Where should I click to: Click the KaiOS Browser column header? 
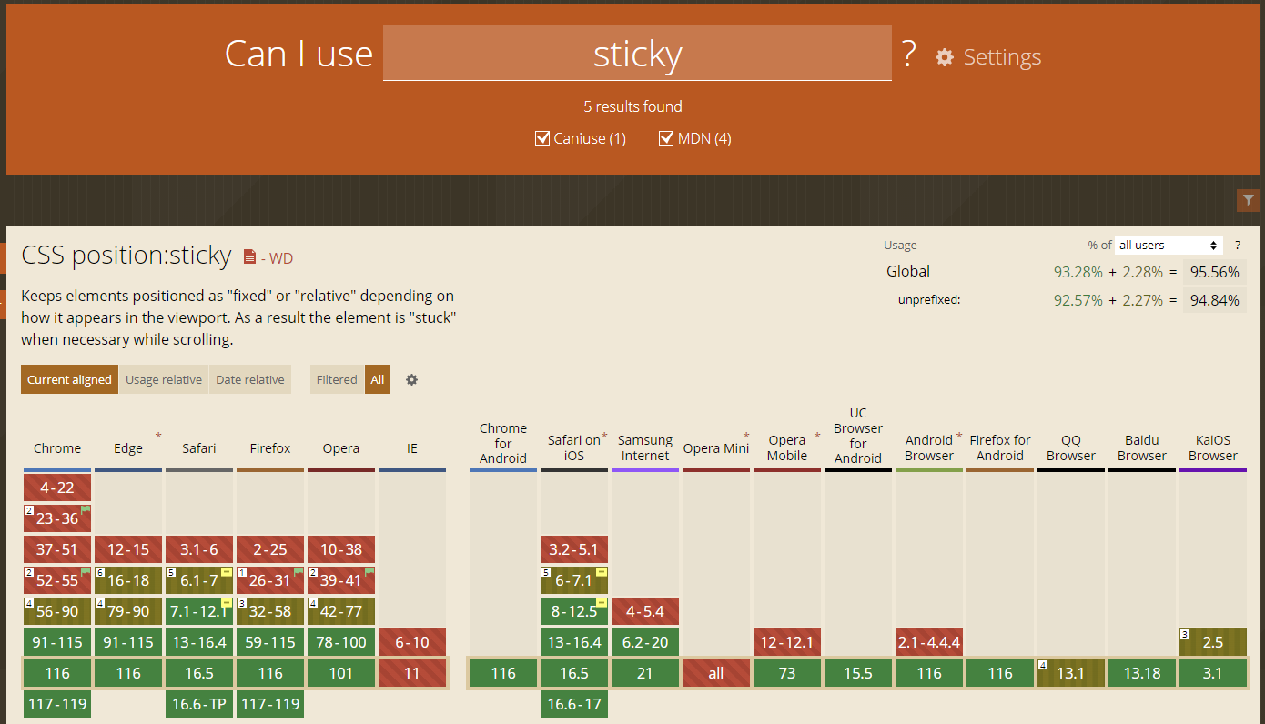(1213, 447)
